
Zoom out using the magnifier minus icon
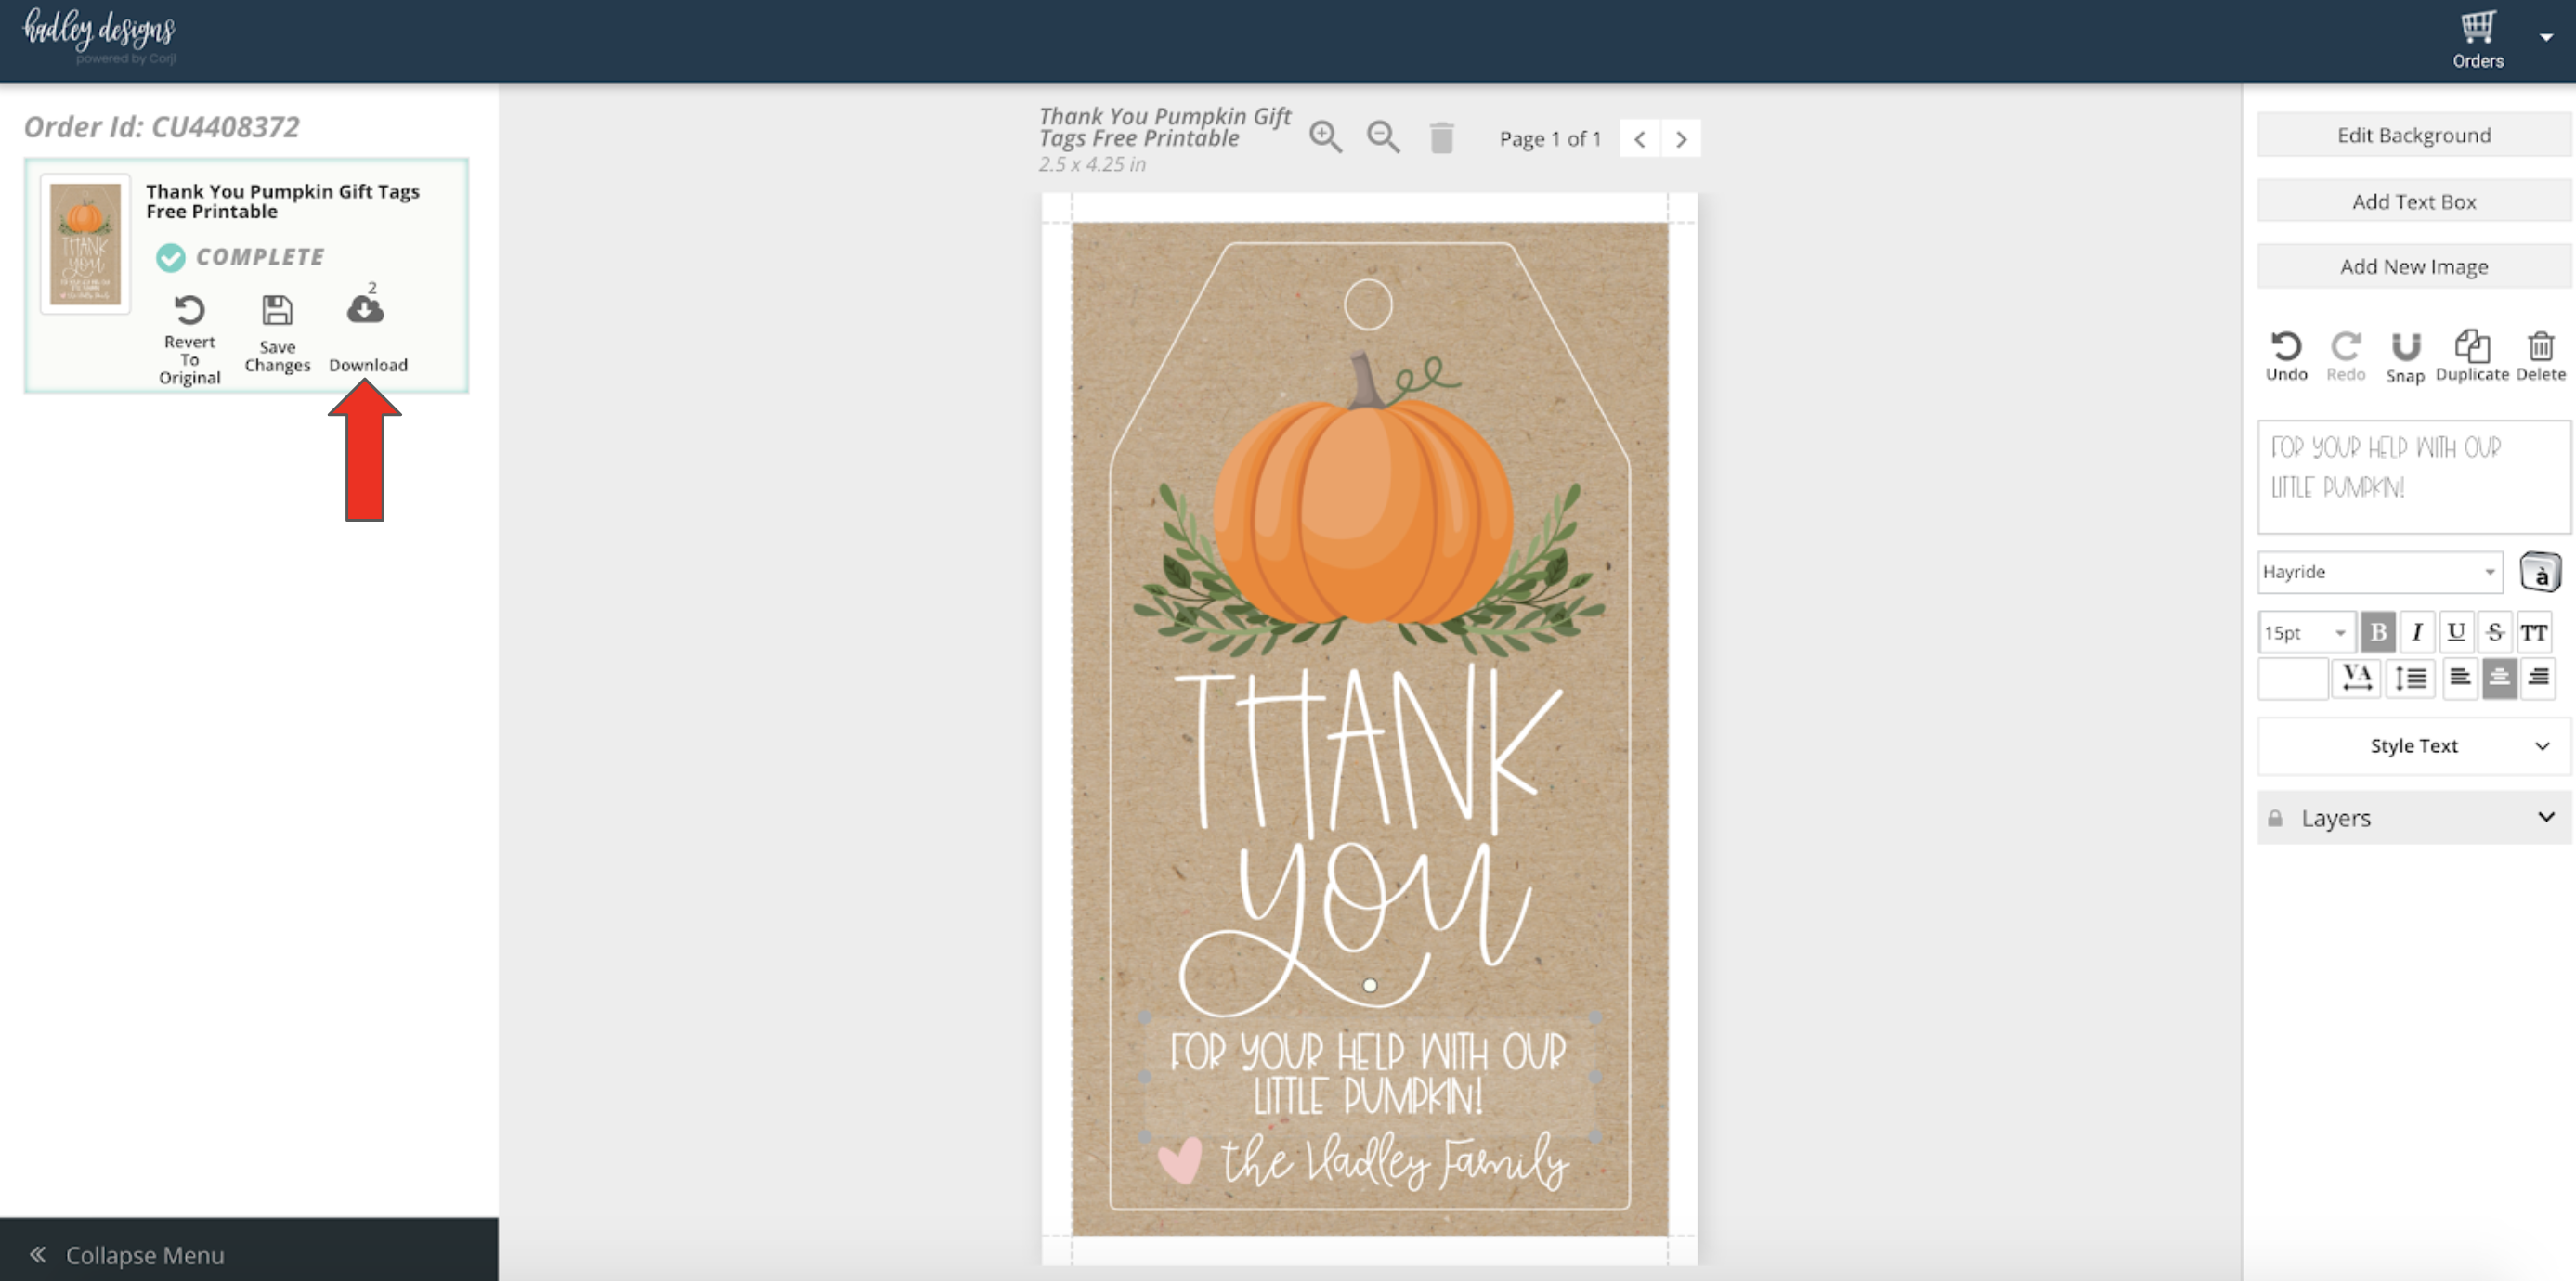(1383, 137)
